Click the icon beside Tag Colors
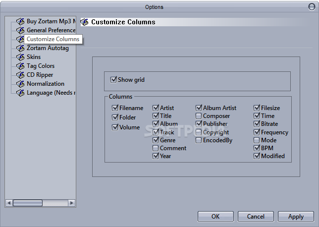Screen dimensions: 319x227 click(x=20, y=66)
